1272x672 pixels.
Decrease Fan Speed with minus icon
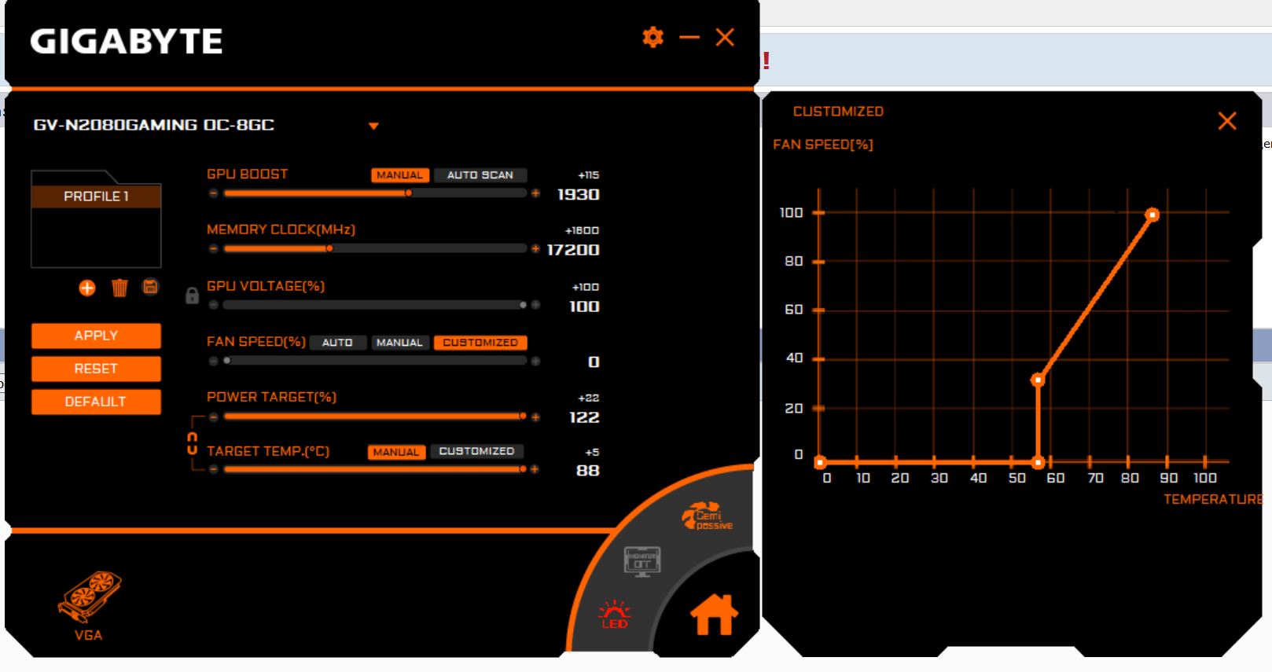coord(213,361)
